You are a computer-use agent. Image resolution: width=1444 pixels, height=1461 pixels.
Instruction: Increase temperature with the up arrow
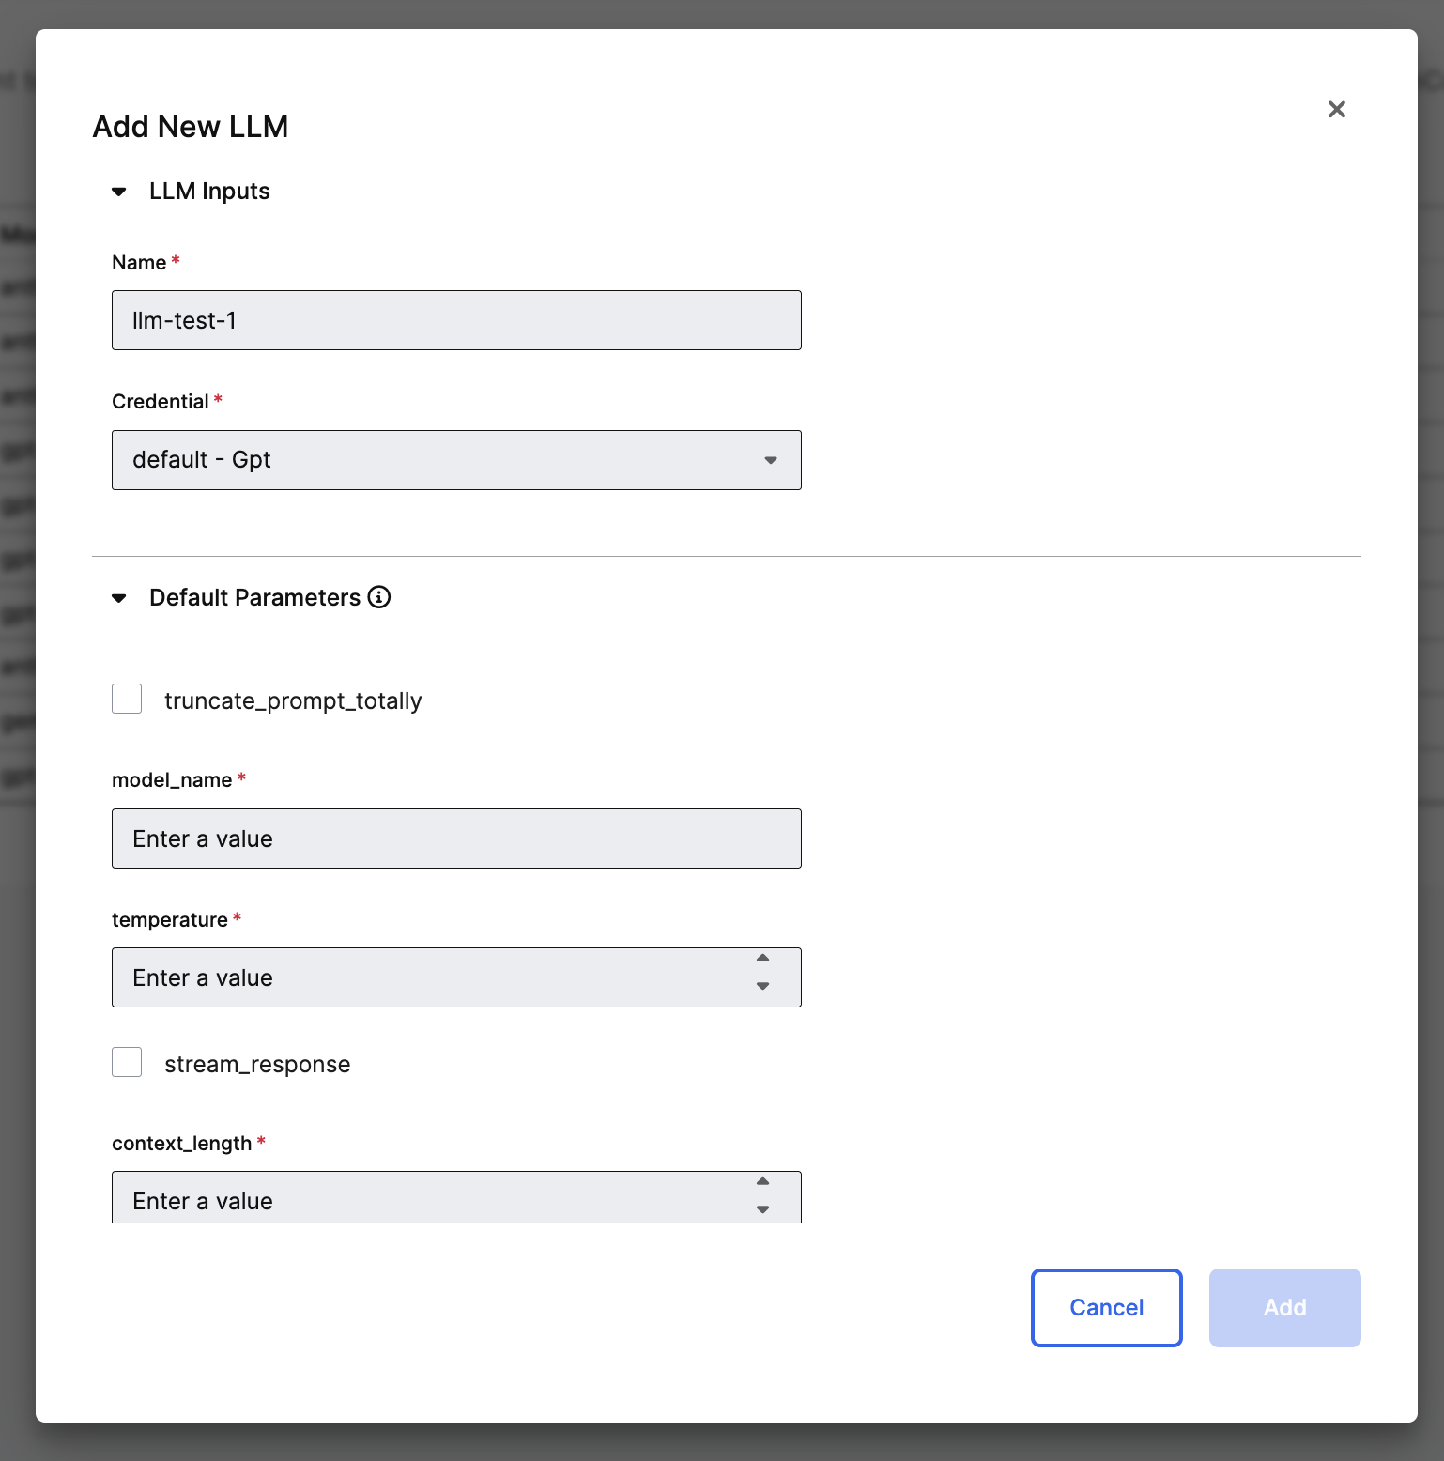coord(762,959)
